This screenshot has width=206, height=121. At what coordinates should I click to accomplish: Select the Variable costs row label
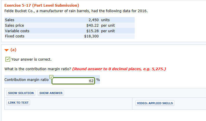click(x=17, y=31)
